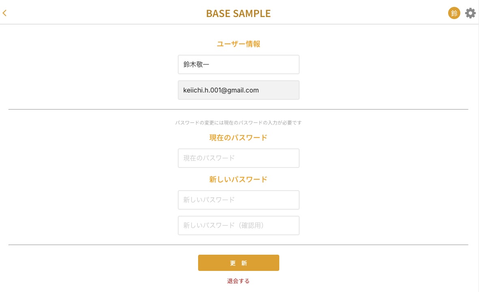Click the orange 新しいパスワード heading label
479x292 pixels.
tap(238, 179)
